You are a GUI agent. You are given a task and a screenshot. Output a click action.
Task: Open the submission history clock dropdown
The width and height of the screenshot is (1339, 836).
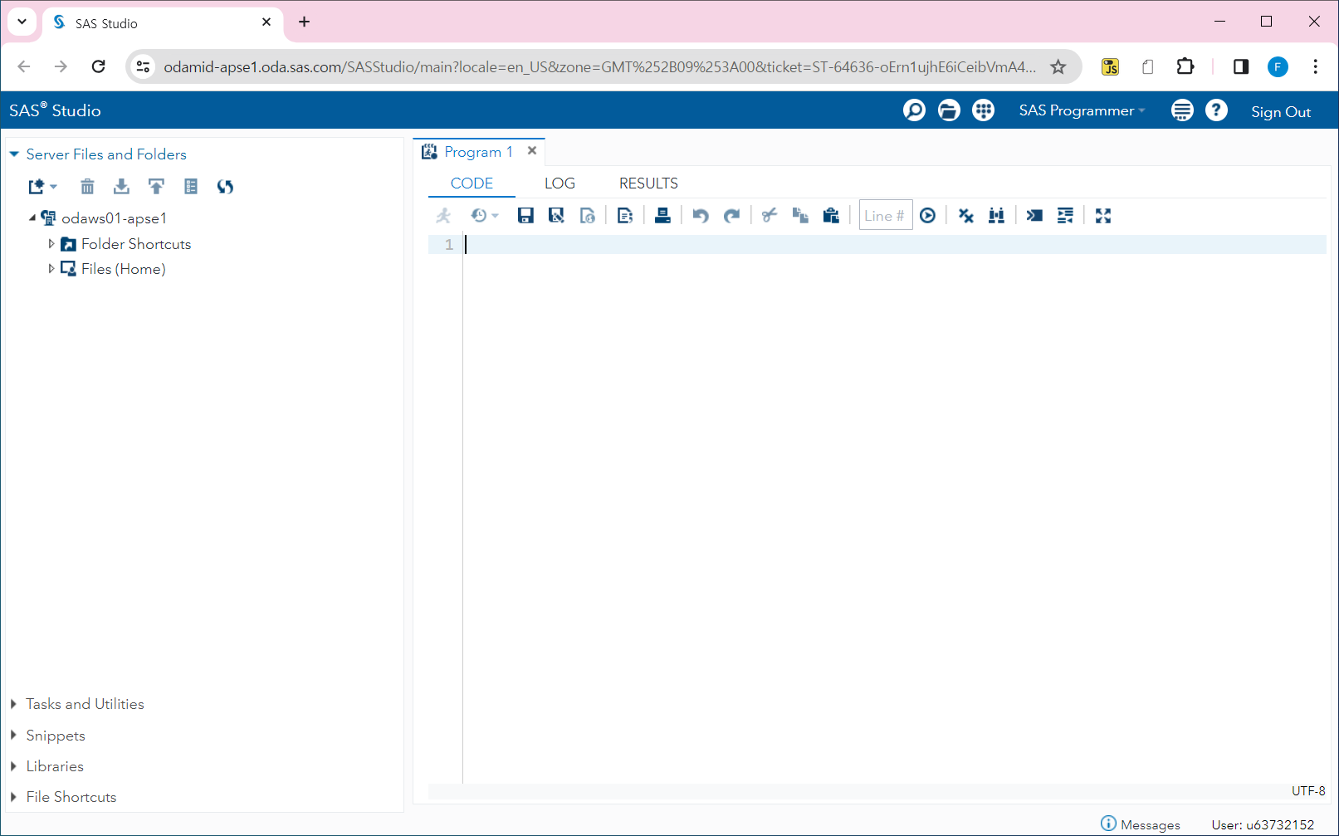484,216
